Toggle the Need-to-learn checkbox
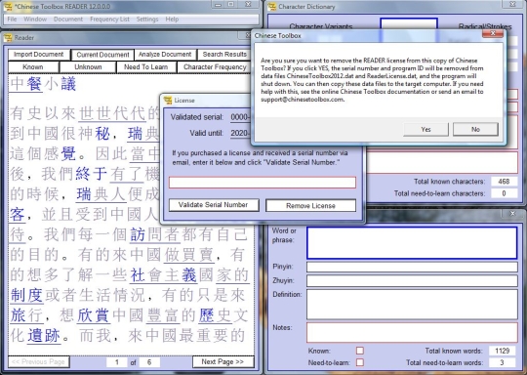This screenshot has width=527, height=375. pyautogui.click(x=359, y=362)
